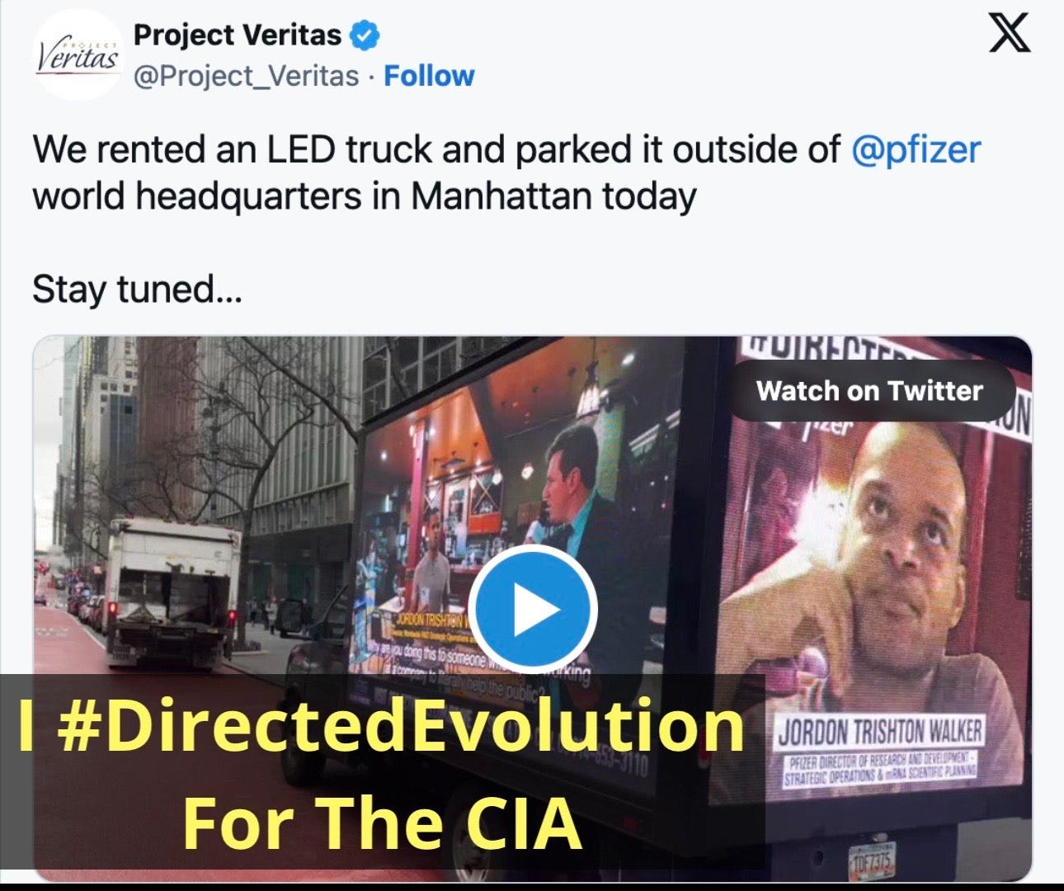The image size is (1064, 891).
Task: Click the Project Veritas display name
Action: pyautogui.click(x=238, y=35)
